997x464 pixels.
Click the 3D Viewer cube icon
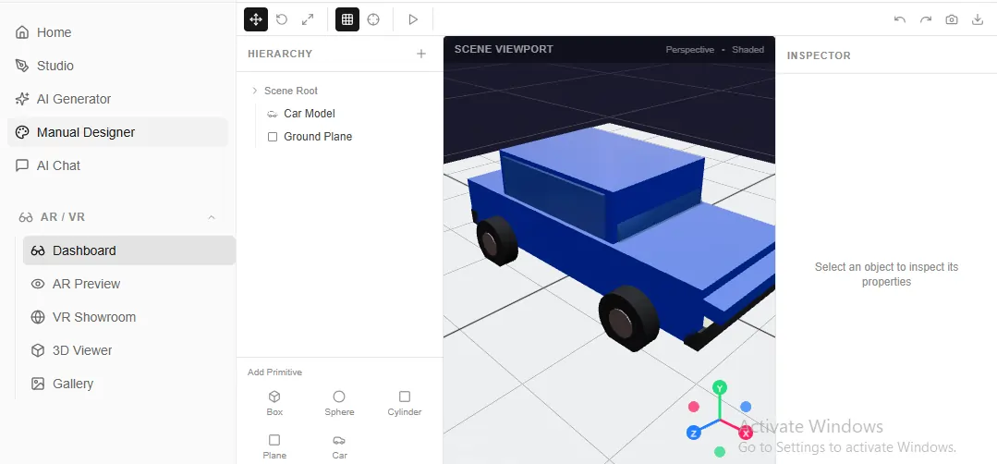click(38, 350)
